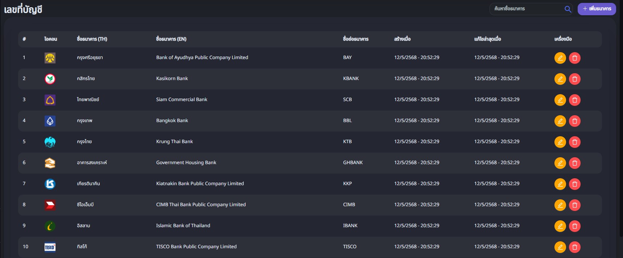Edit the Islamic Bank of Thailand entry
Image resolution: width=623 pixels, height=258 pixels.
[560, 226]
